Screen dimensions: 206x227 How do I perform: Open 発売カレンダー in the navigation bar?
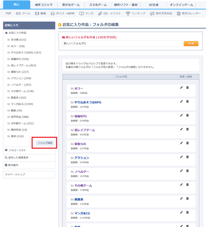pos(189,13)
